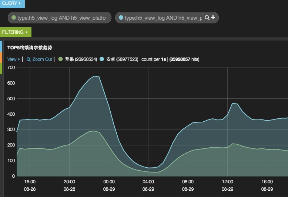Open the View options dropdown

pos(13,59)
